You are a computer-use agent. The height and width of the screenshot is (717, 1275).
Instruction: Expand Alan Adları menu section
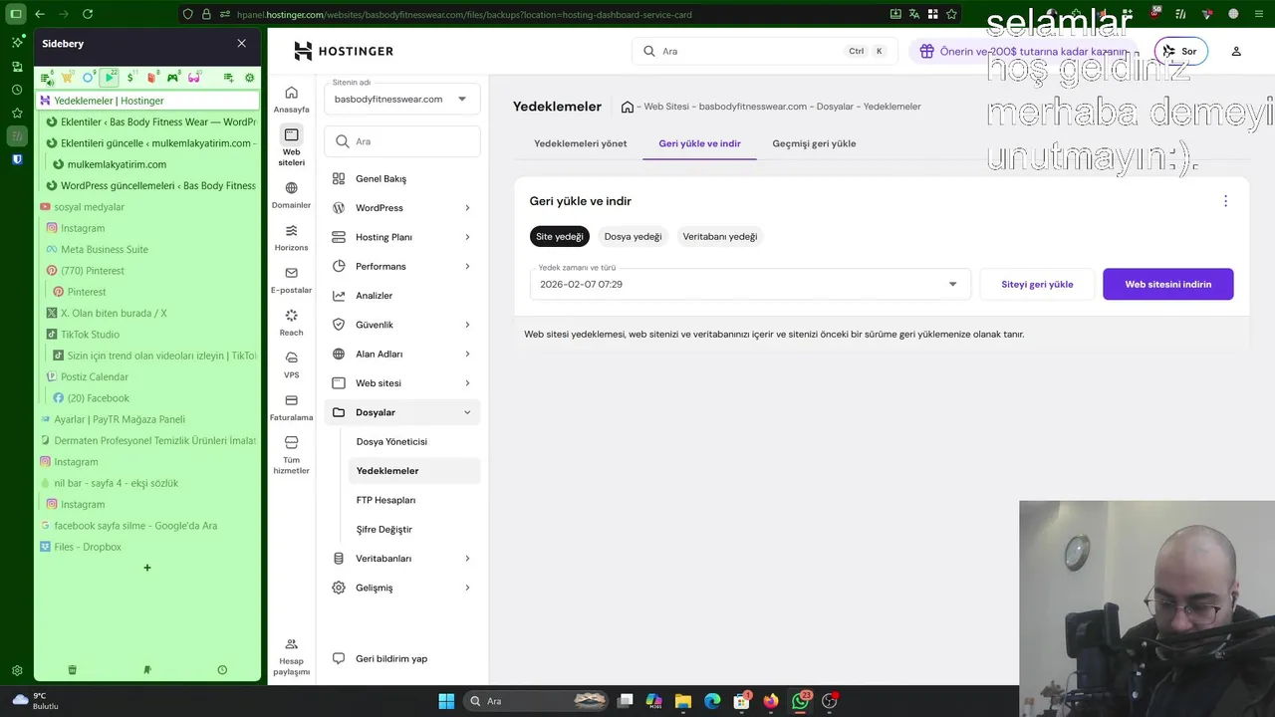click(403, 354)
